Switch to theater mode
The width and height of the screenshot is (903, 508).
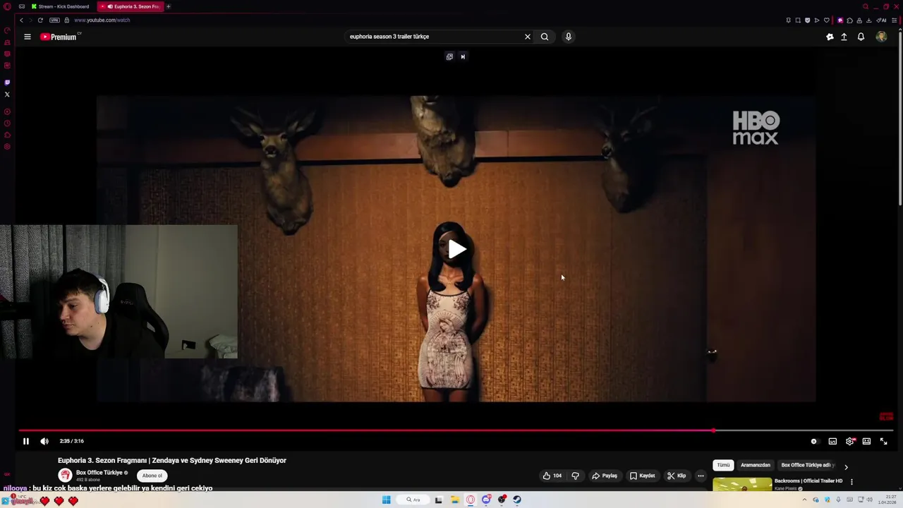866,441
